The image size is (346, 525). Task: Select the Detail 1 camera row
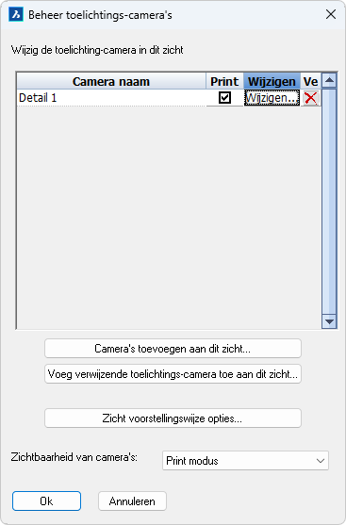(x=111, y=98)
